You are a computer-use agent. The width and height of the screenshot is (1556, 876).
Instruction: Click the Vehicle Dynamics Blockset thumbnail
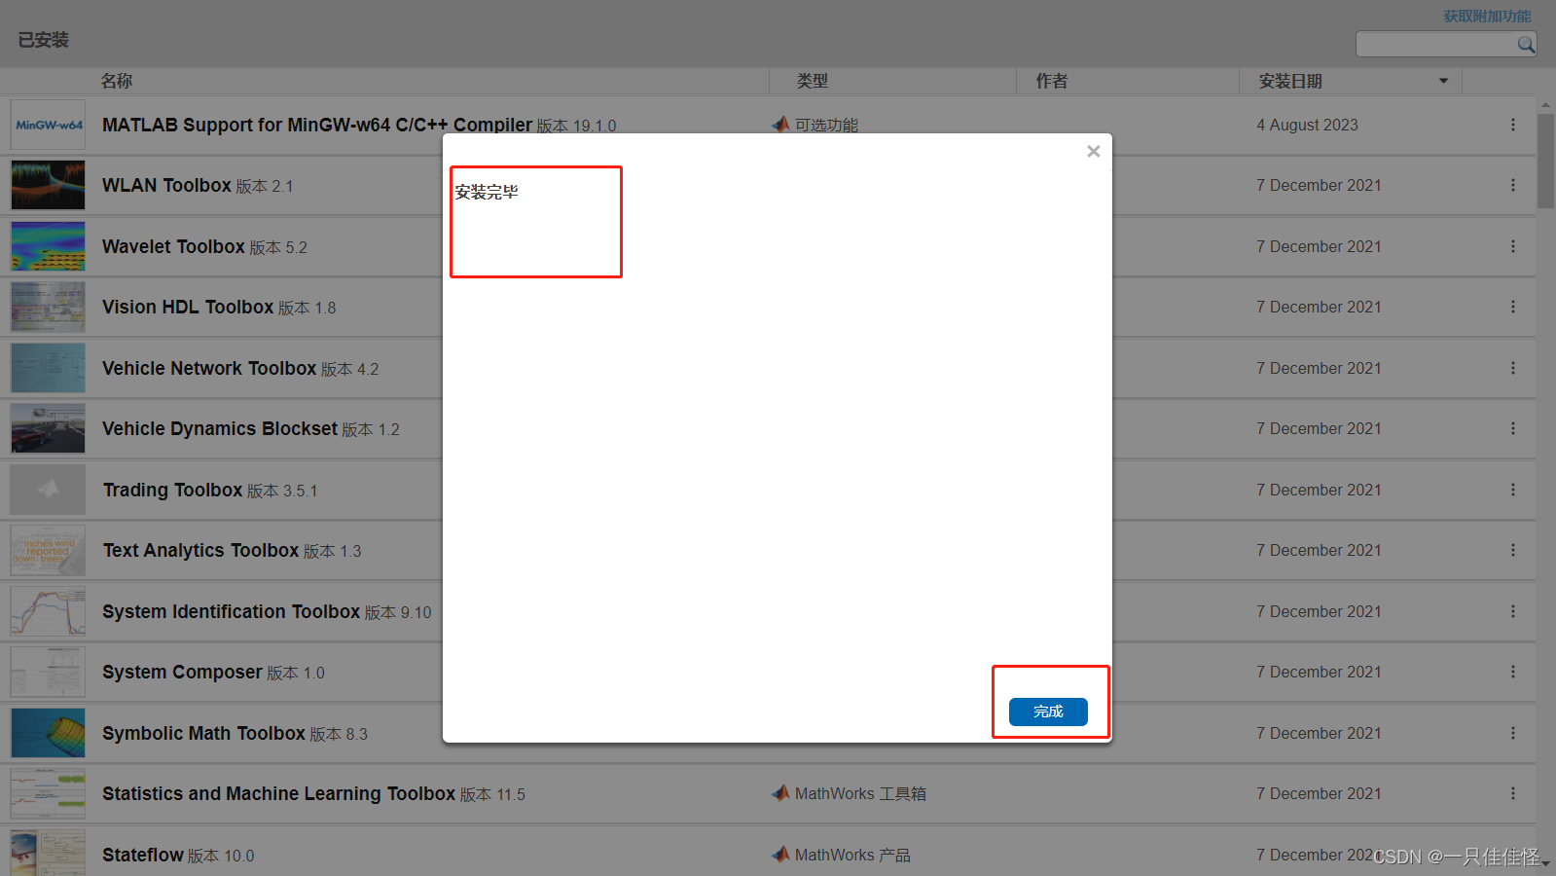tap(48, 428)
